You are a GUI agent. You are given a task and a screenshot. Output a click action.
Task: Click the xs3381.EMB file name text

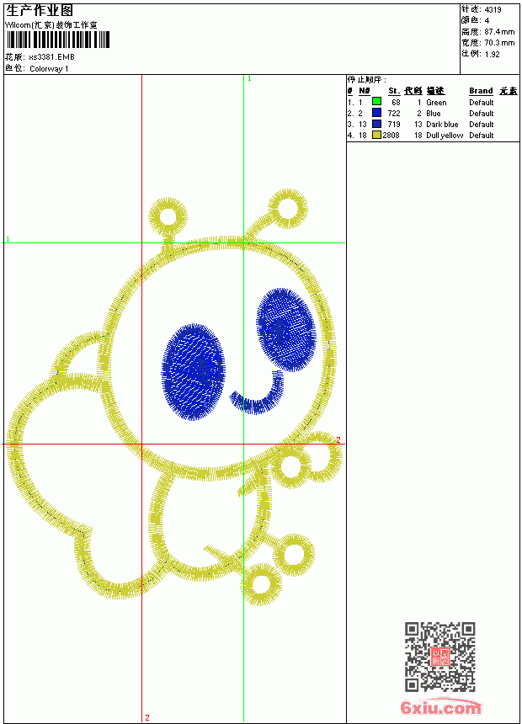(x=51, y=57)
